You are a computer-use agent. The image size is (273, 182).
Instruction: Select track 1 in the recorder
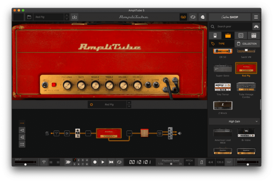(x=74, y=160)
